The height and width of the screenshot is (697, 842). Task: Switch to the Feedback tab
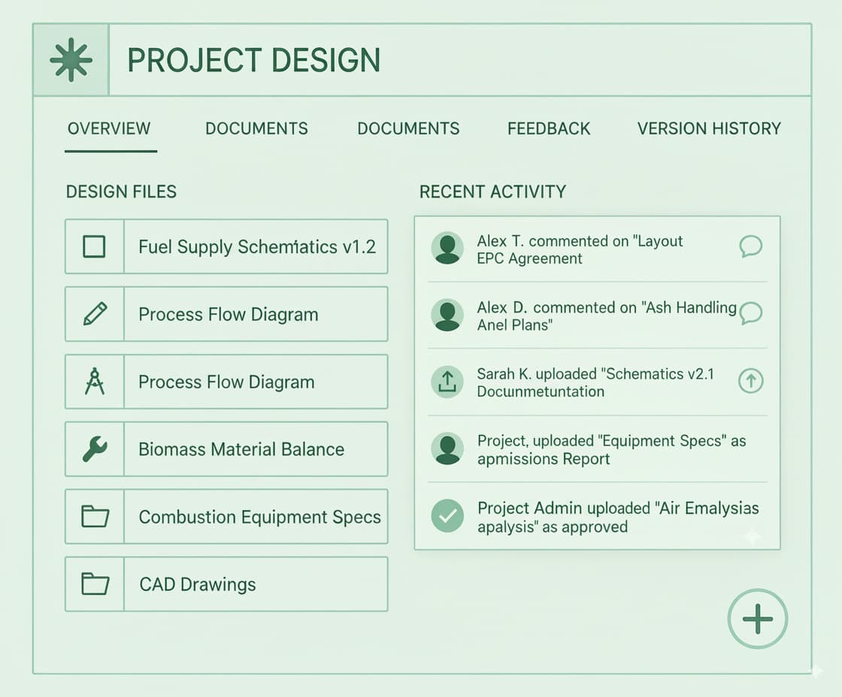(549, 128)
